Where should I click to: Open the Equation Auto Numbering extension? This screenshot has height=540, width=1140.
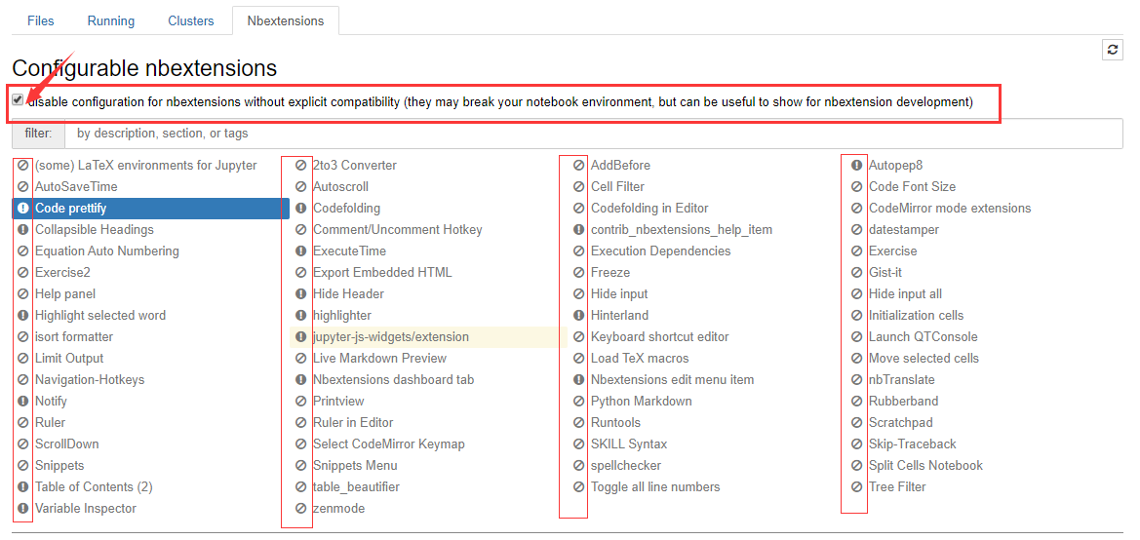[x=107, y=251]
